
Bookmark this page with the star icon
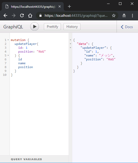(x=114, y=15)
